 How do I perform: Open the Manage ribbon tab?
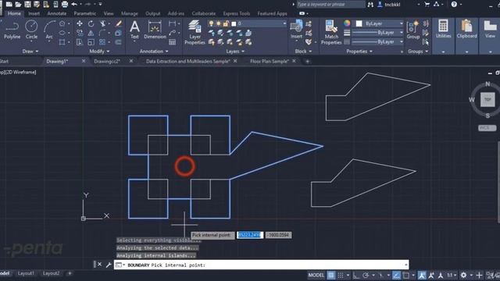point(130,13)
